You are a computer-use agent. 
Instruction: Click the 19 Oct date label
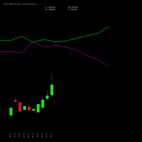(x=37, y=135)
